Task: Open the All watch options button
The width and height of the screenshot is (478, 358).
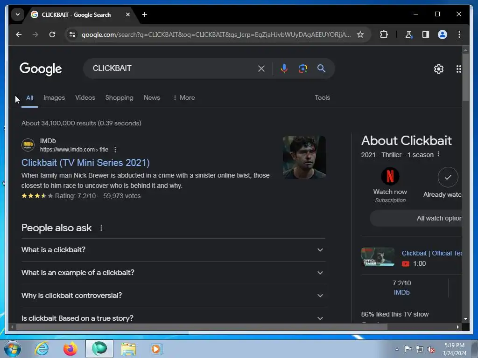Action: coord(416,218)
